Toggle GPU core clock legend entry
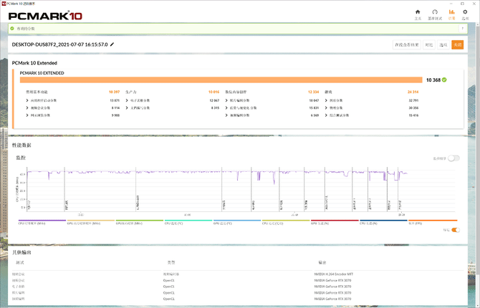Screen dimensions: 480x308 tap(139, 222)
